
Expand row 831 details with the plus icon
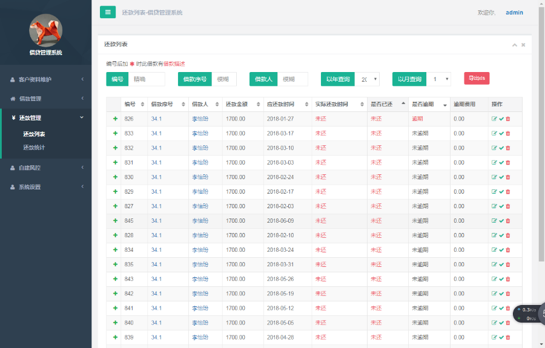tap(115, 163)
